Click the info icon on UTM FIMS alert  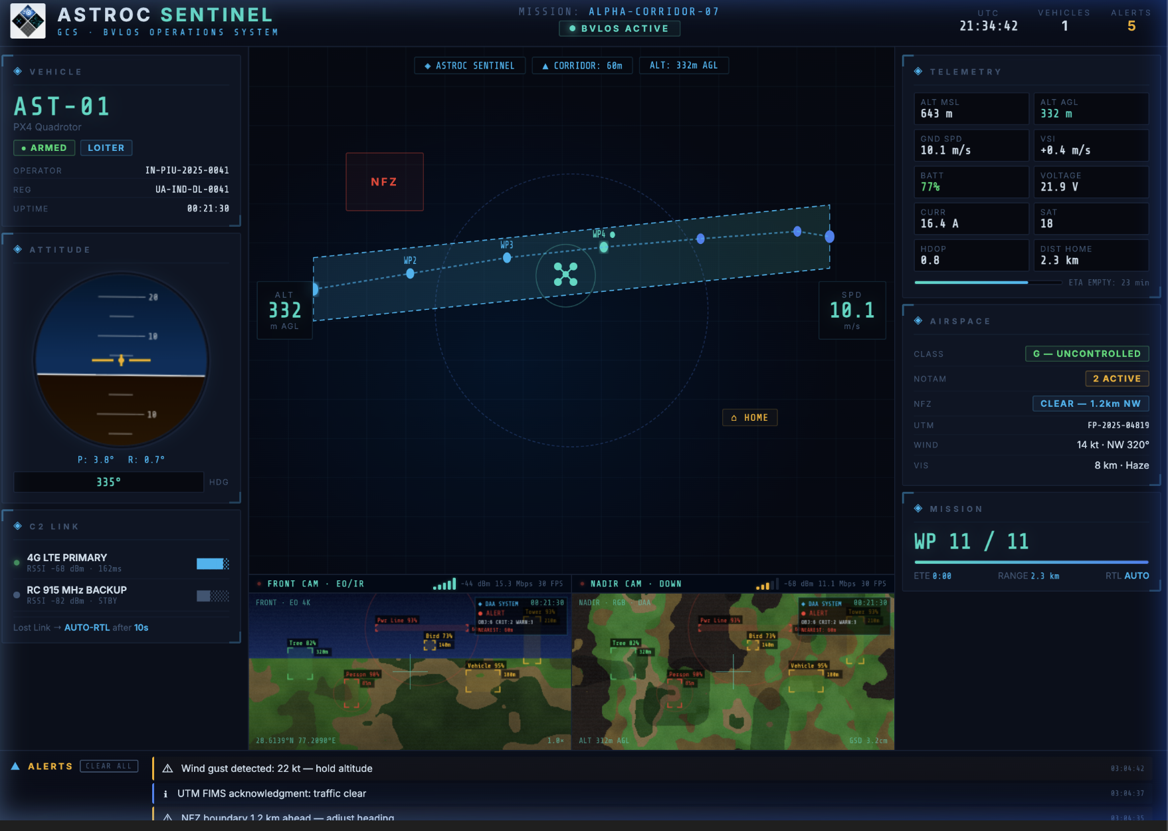coord(165,794)
